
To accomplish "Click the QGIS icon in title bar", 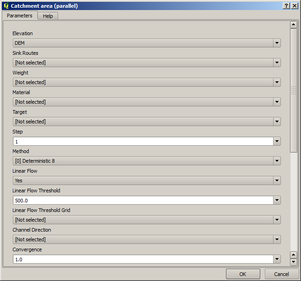I will (6, 5).
